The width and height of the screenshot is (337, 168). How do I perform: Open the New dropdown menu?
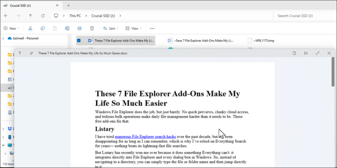tap(11, 29)
